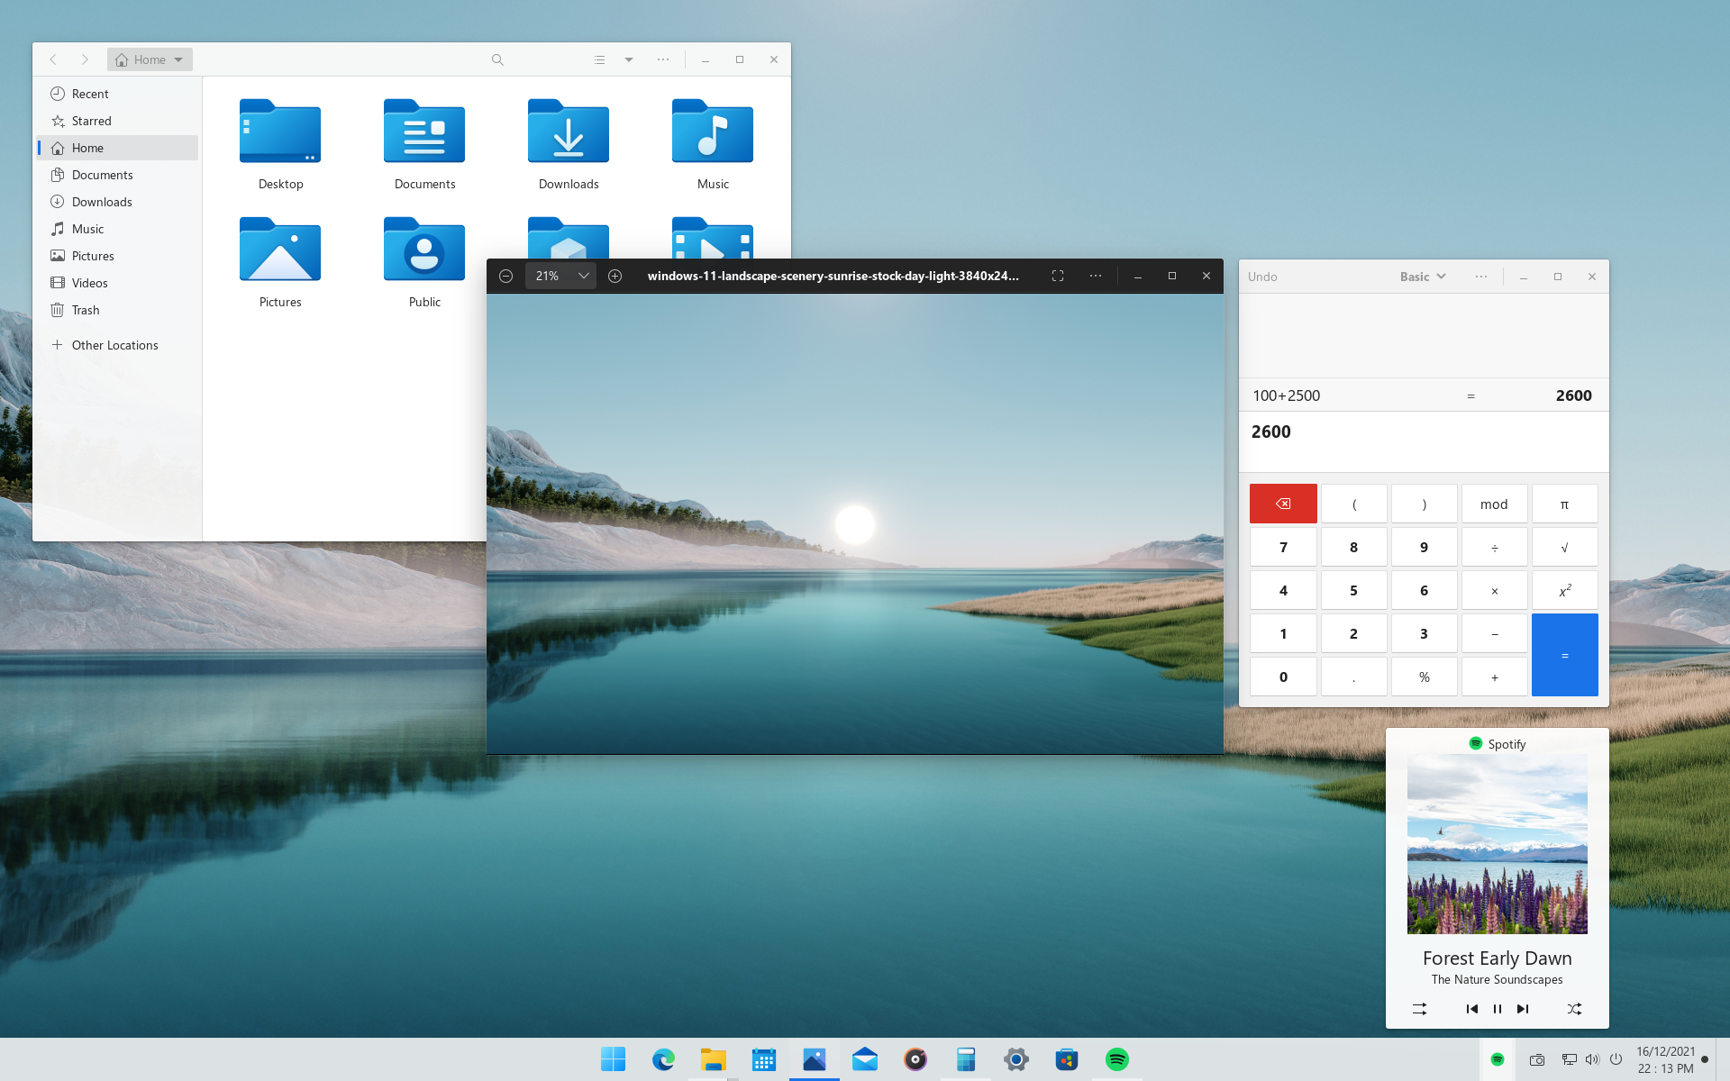Click the x squared button

click(1564, 590)
